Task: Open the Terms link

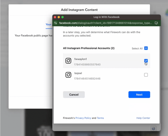Action: coord(100,118)
